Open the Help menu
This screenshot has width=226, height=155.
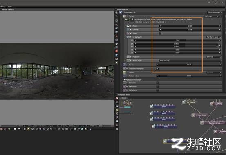10,7
